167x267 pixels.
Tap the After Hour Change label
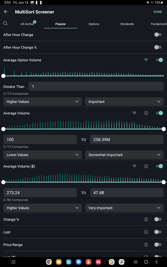pos(18,35)
